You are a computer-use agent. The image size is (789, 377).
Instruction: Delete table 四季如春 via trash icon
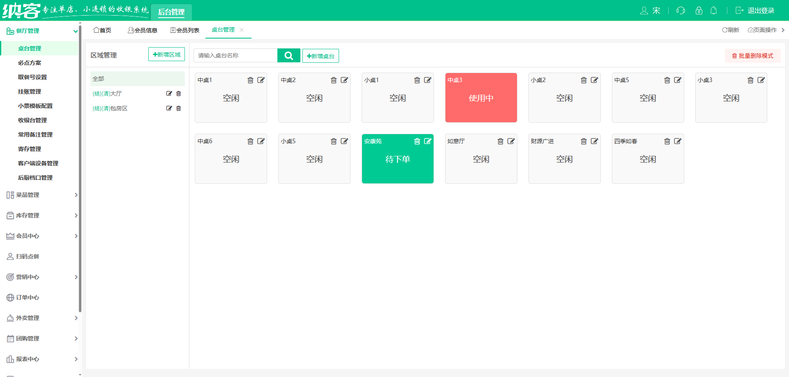point(667,141)
